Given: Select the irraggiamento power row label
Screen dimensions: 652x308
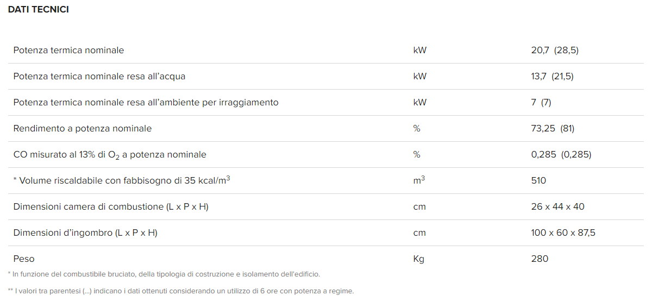Looking at the screenshot, I should tap(146, 103).
